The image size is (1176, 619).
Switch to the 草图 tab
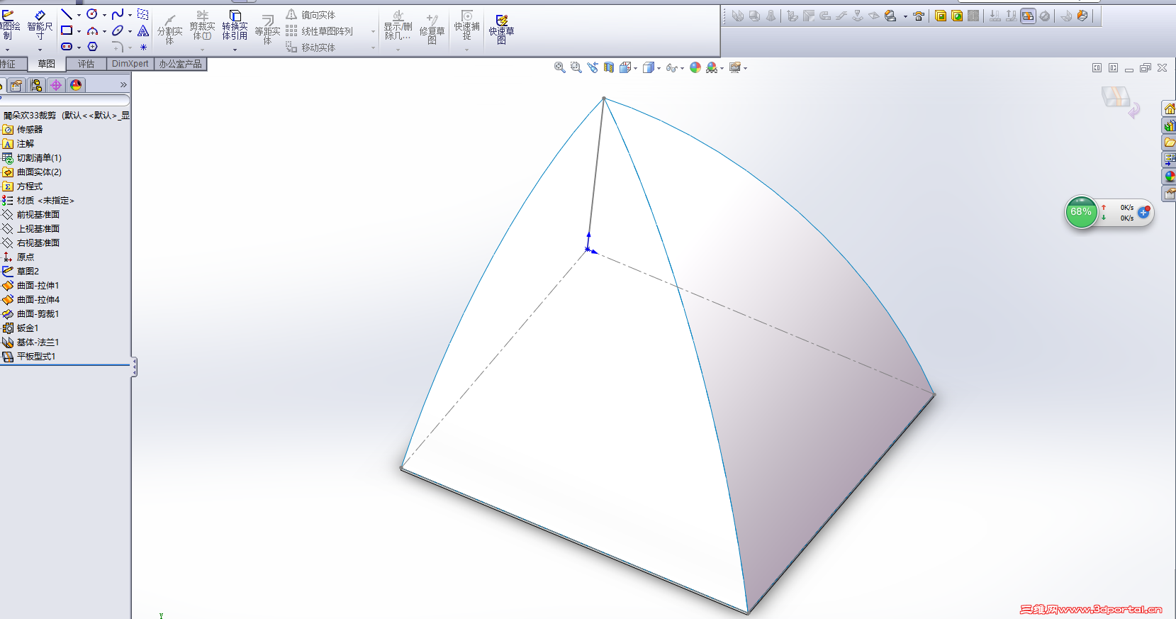[x=47, y=64]
